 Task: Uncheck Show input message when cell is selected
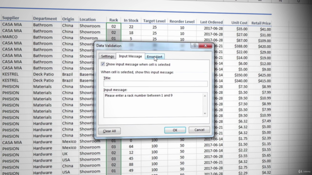point(103,64)
